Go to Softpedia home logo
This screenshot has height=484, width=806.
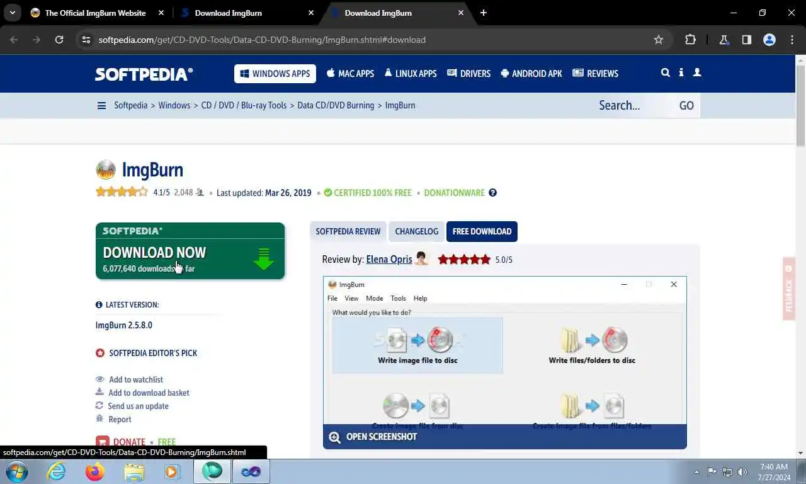144,74
